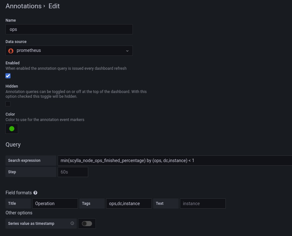Viewport: 292px width, 236px height.
Task: Click the Color to use for annotation description
Action: (45, 119)
